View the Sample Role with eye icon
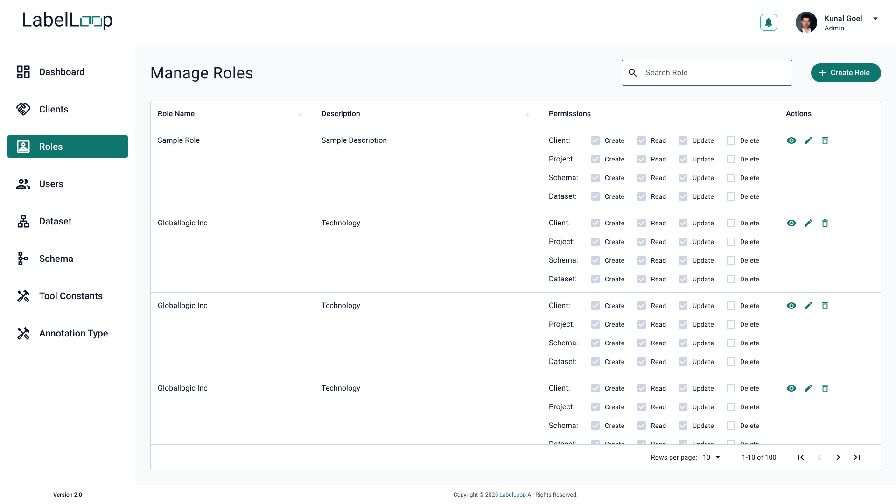This screenshot has height=504, width=896. 791,140
